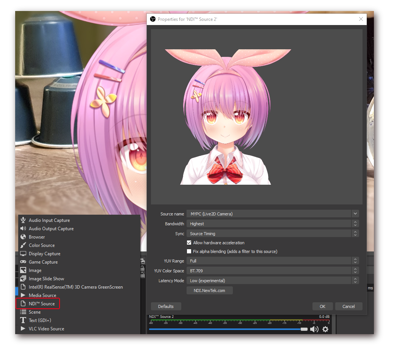This screenshot has width=394, height=355.
Task: Select Audio Input Capture source icon
Action: tap(23, 220)
